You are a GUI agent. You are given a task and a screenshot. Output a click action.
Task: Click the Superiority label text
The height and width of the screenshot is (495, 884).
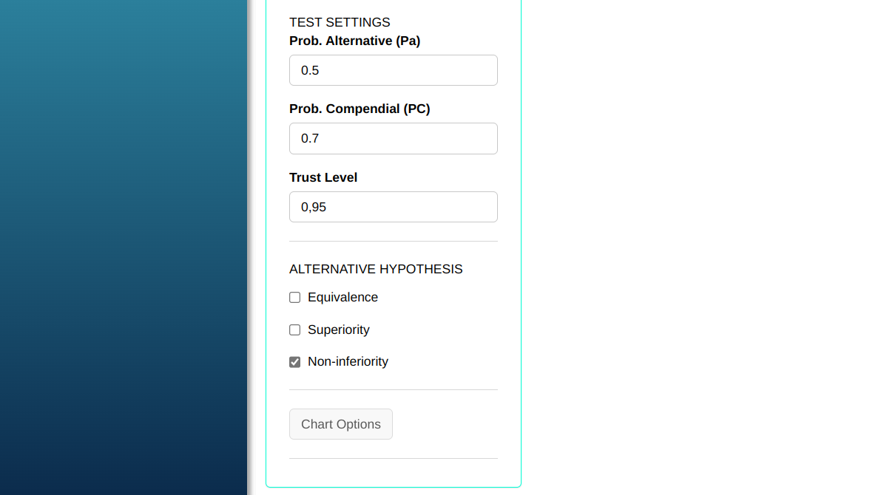(x=338, y=330)
